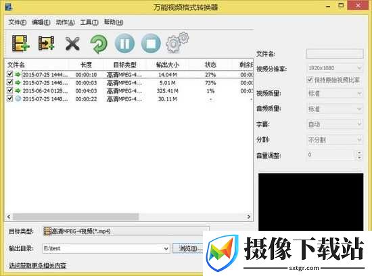The image size is (372, 276).
Task: Click the app icon in the title bar
Action: coord(9,6)
